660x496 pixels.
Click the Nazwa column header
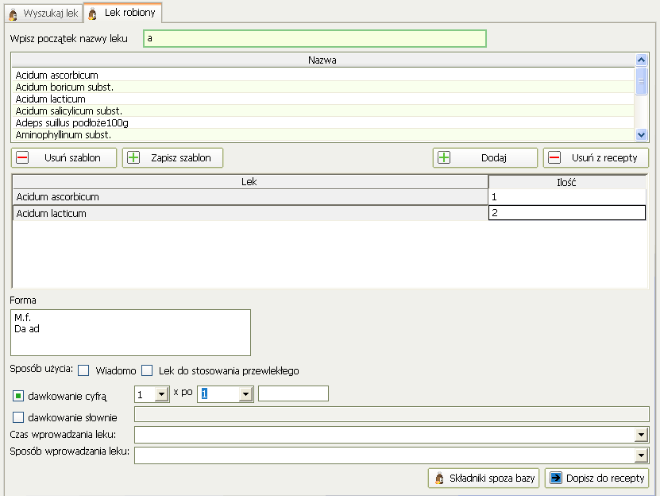pos(322,60)
